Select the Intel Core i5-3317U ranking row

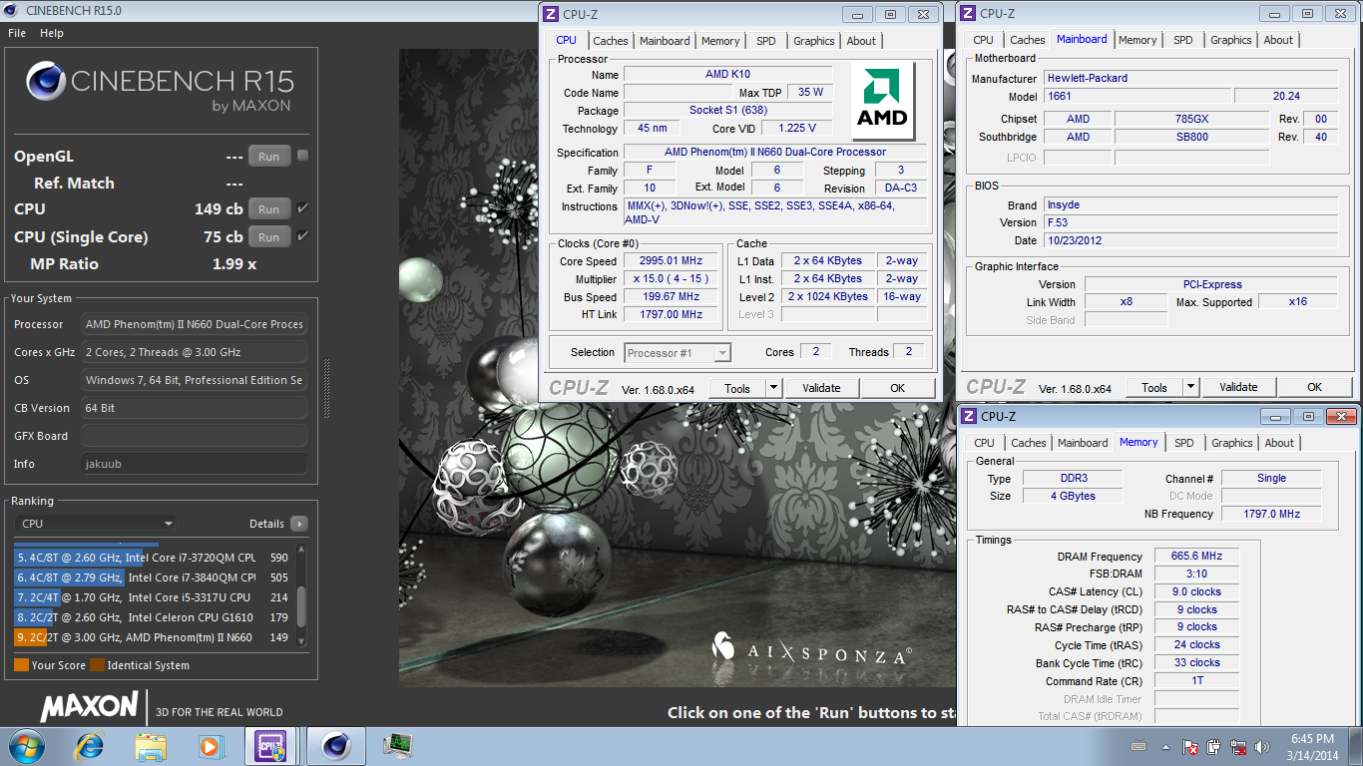[154, 597]
